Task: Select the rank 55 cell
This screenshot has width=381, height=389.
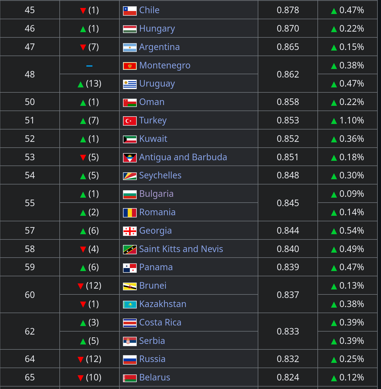Action: [30, 203]
